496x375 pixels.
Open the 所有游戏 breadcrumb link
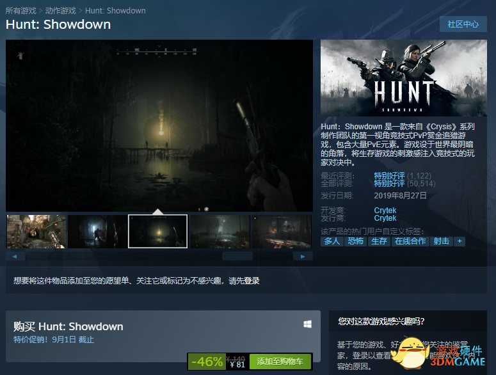pyautogui.click(x=21, y=11)
